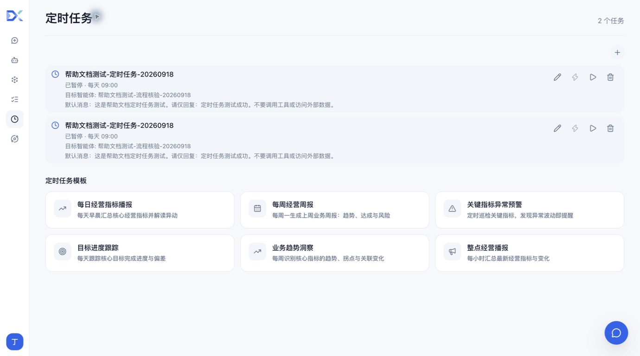Add a new scheduled task with the plus button
The height and width of the screenshot is (356, 640).
coord(617,53)
